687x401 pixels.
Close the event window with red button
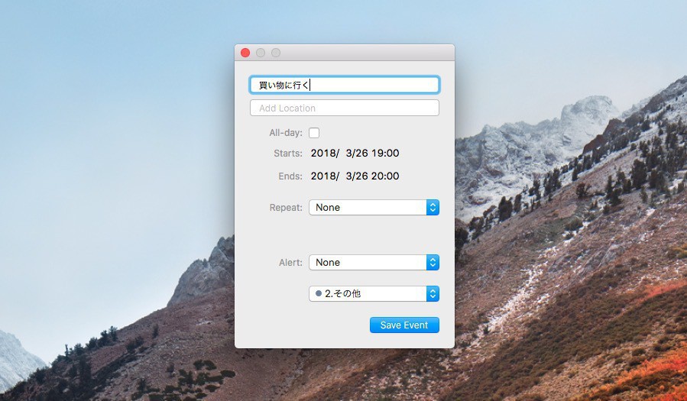[x=245, y=53]
